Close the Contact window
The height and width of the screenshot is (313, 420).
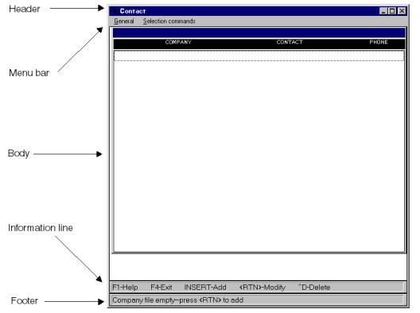click(402, 11)
